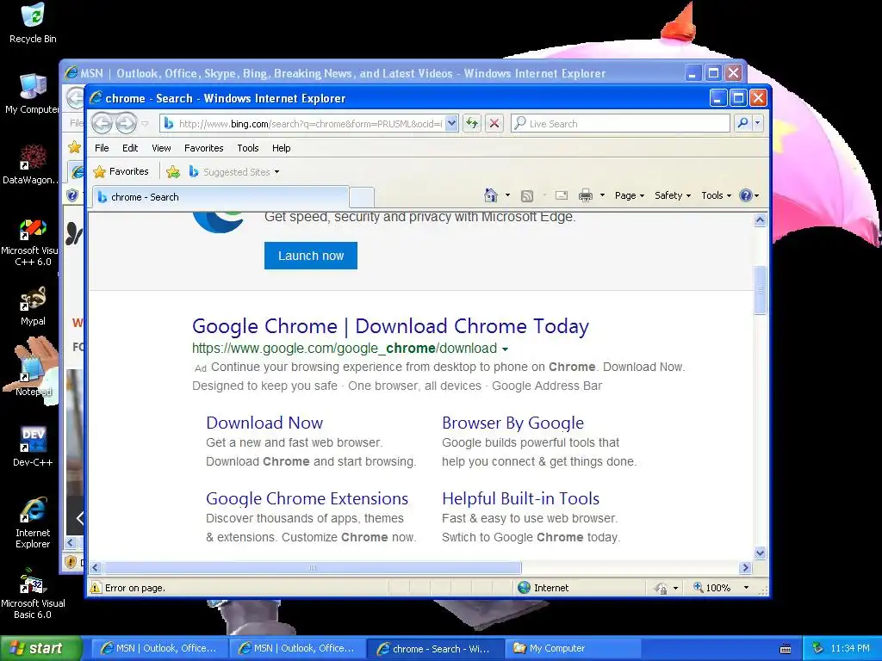882x661 pixels.
Task: Open the Home page icon
Action: pos(490,195)
